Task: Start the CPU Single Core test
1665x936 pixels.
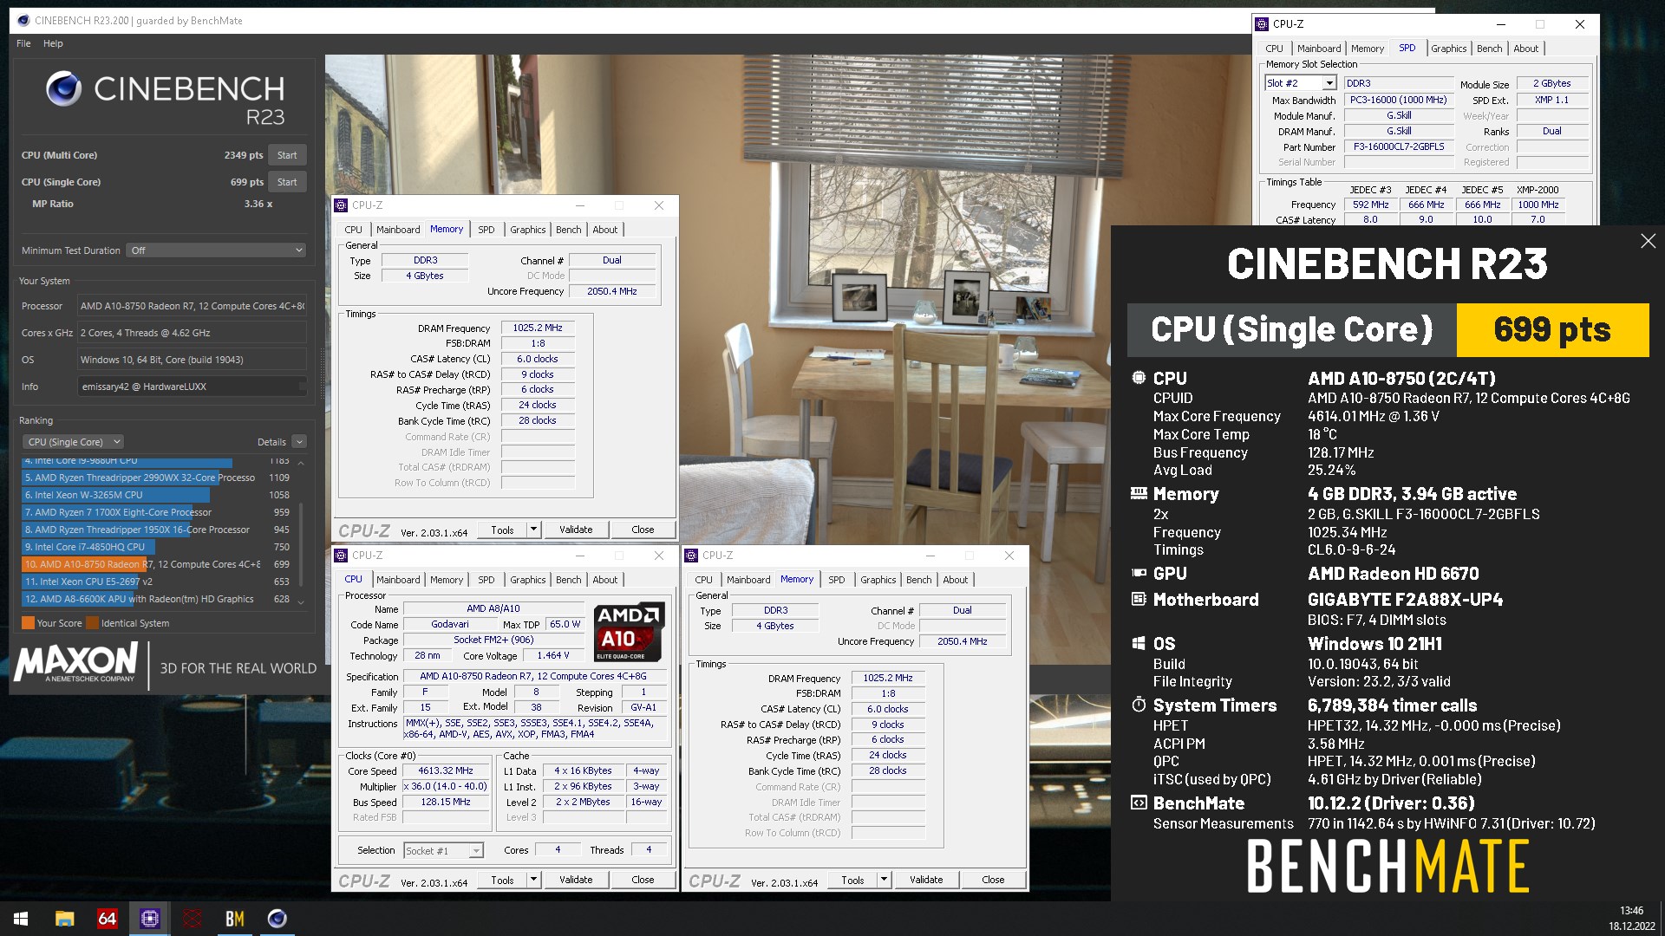Action: point(287,182)
